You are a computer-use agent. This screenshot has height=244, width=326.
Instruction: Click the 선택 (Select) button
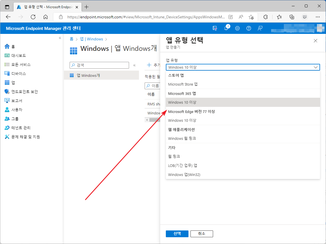coord(177,234)
